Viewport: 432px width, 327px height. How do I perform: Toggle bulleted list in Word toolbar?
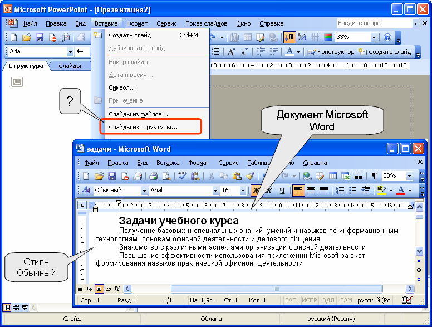coord(353,190)
